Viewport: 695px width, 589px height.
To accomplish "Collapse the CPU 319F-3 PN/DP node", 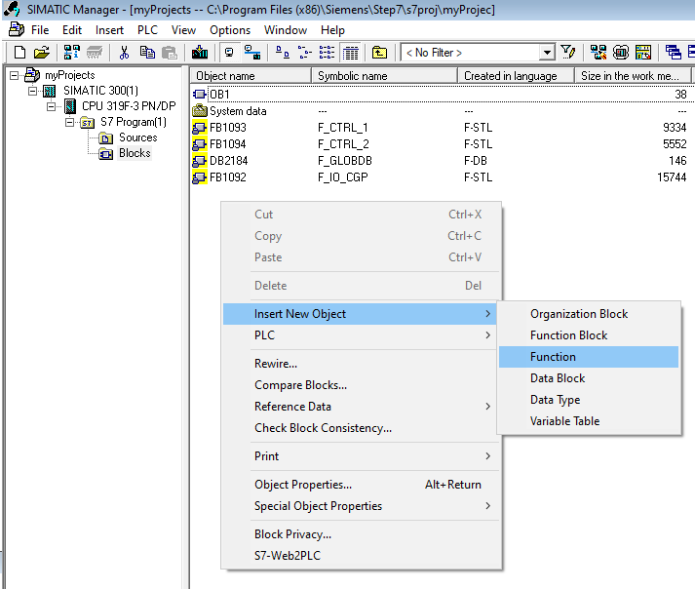I will tap(52, 106).
